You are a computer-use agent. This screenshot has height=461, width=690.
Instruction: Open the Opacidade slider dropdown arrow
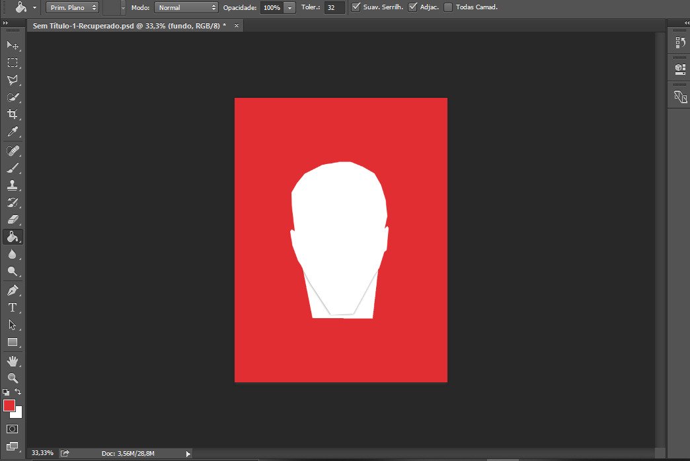(289, 7)
